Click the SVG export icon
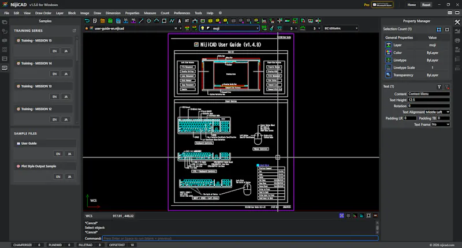Image resolution: width=462 pixels, height=248 pixels. (126, 21)
